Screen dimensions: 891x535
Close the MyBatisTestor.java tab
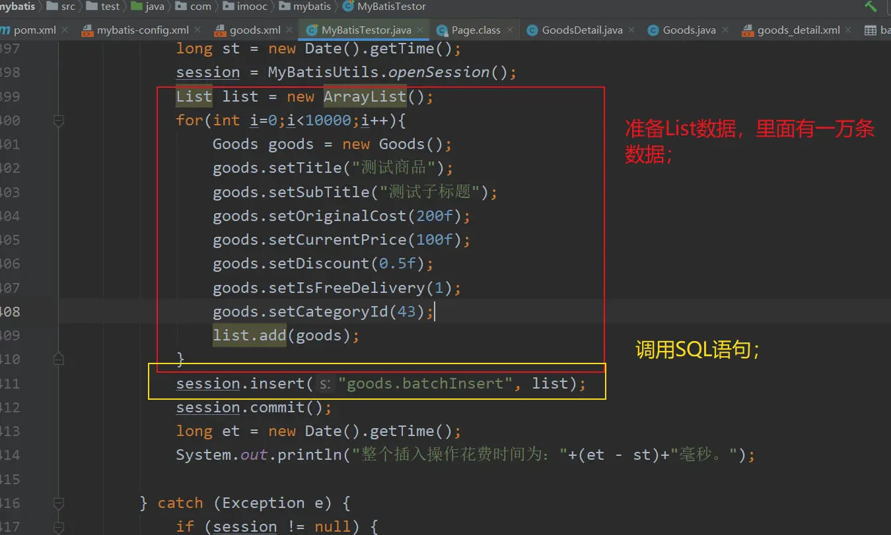click(421, 30)
